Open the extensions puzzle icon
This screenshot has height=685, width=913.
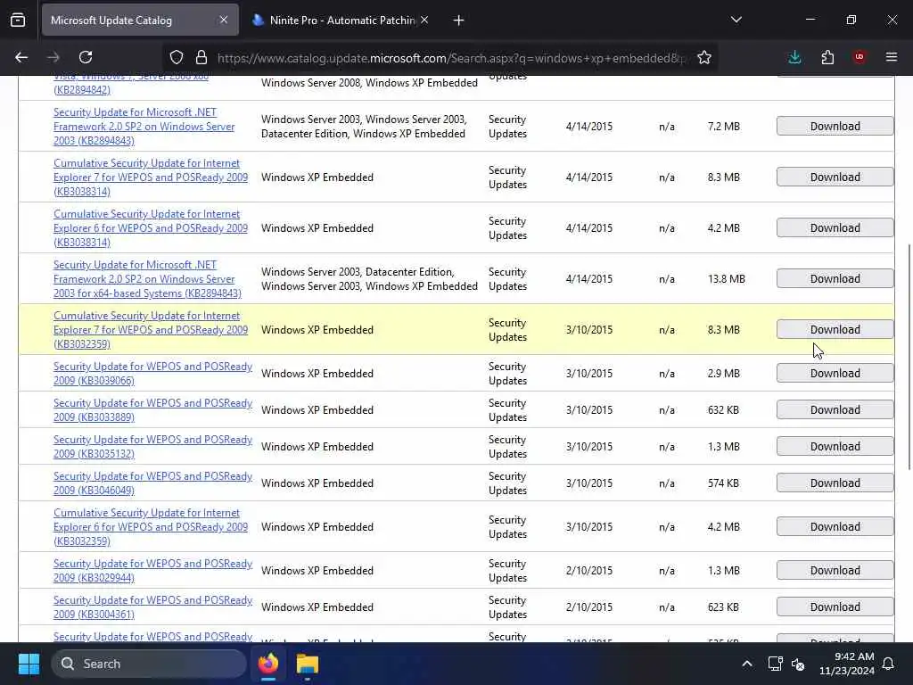(827, 57)
